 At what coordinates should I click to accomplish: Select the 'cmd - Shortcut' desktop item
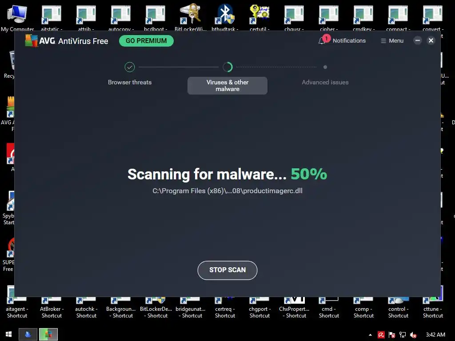[x=329, y=307]
